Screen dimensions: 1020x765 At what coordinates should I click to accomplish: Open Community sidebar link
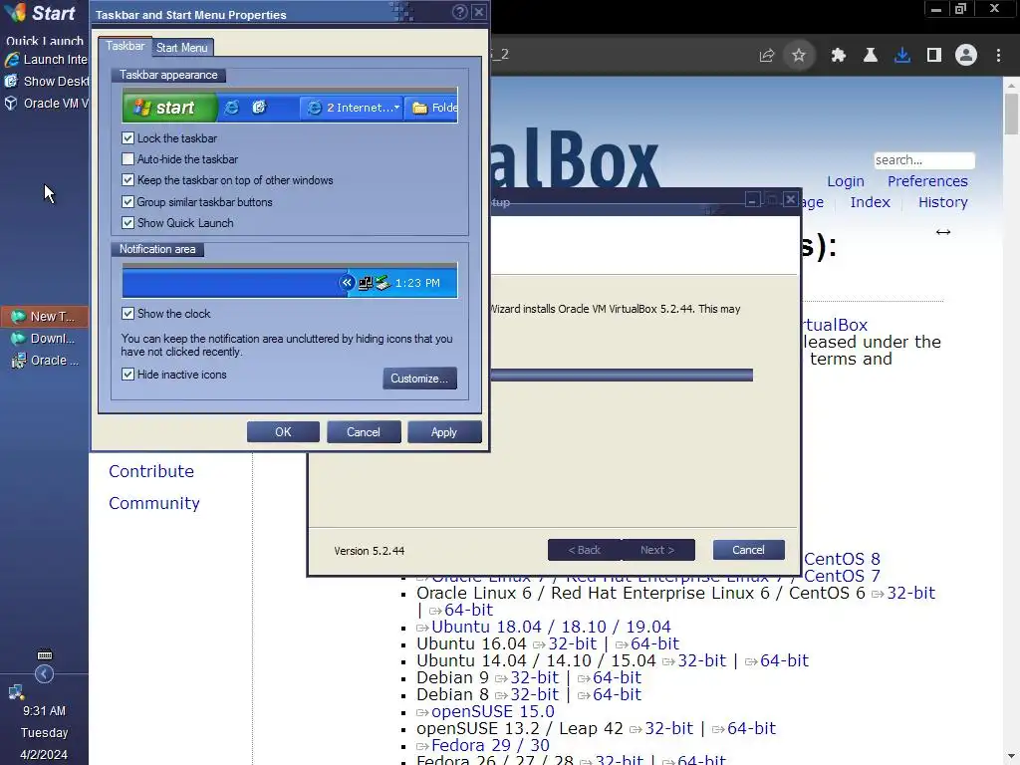coord(154,503)
